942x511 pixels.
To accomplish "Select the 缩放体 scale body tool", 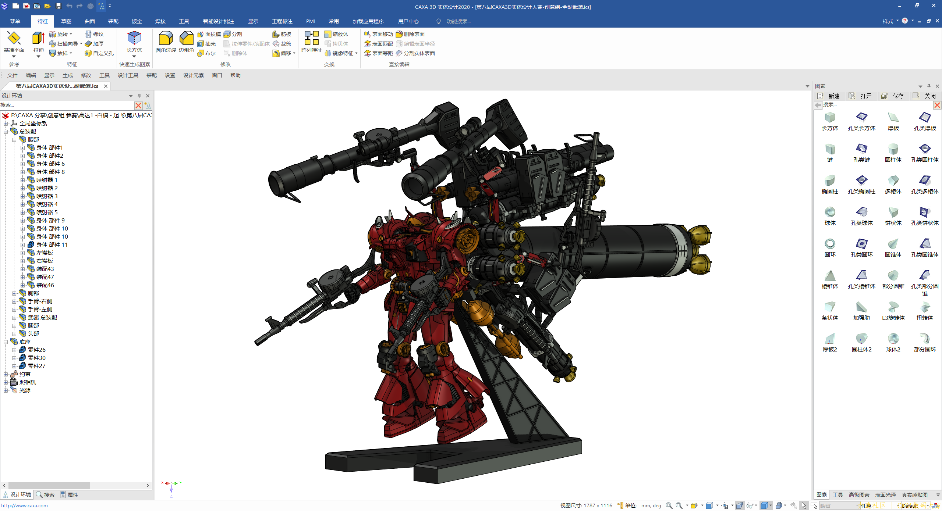I will 336,34.
